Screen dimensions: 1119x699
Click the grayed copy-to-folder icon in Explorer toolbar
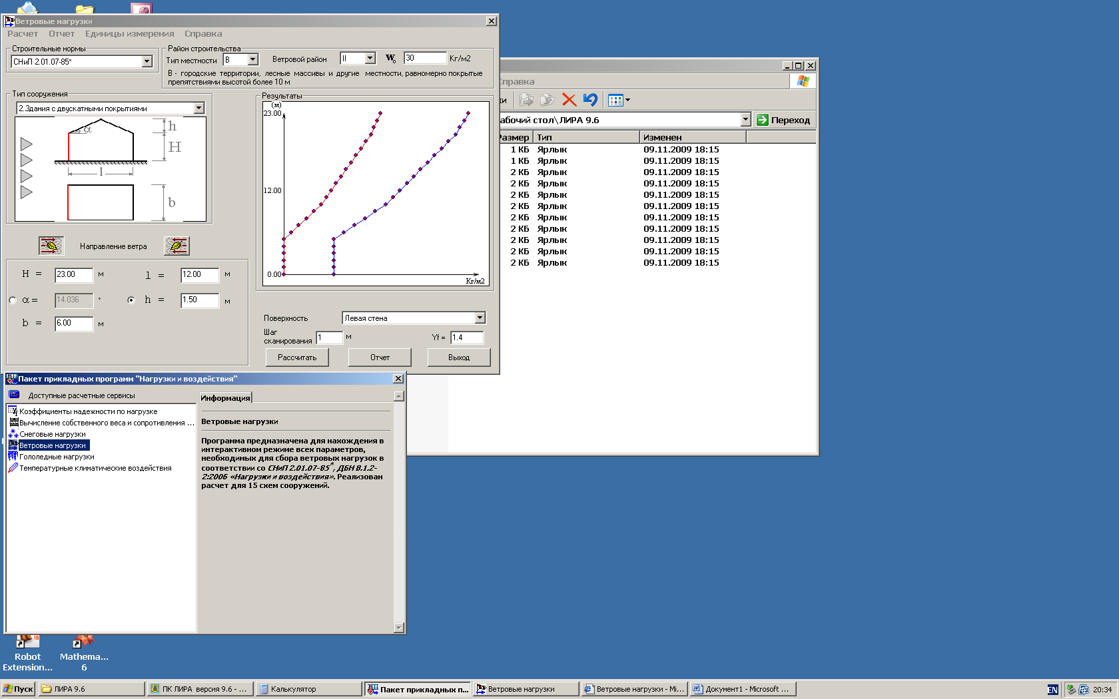(548, 100)
